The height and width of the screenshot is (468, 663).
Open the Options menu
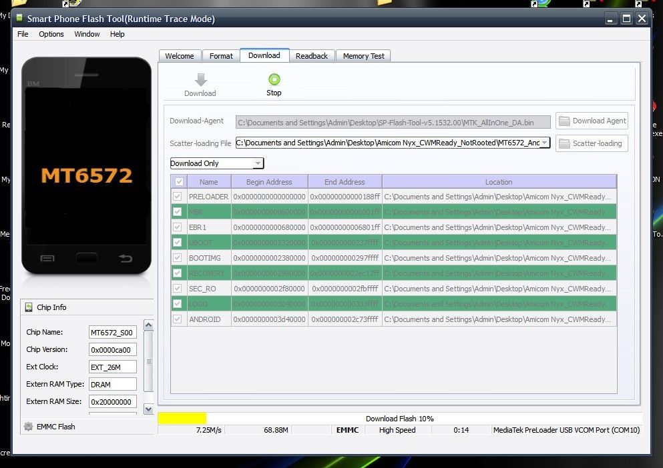coord(51,34)
